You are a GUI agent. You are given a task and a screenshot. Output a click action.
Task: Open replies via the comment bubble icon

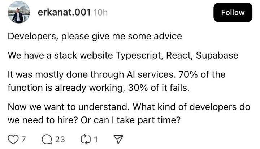pos(47,140)
